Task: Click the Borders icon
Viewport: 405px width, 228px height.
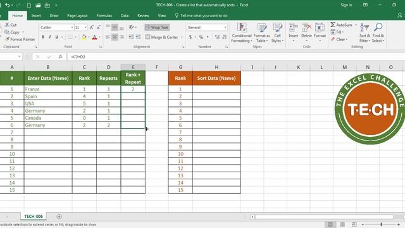Action: click(x=70, y=37)
